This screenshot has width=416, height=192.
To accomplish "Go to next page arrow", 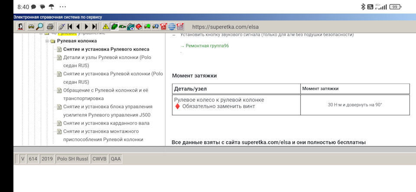I will (x=86, y=27).
